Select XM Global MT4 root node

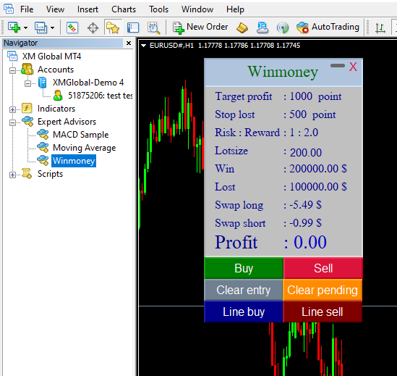point(51,56)
